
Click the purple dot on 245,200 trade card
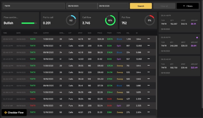[197, 37]
